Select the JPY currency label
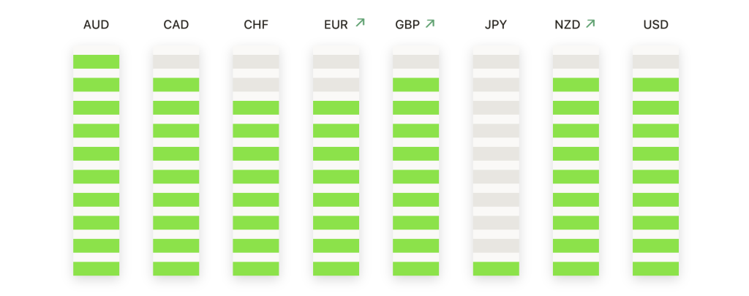The height and width of the screenshot is (296, 749). pos(496,25)
